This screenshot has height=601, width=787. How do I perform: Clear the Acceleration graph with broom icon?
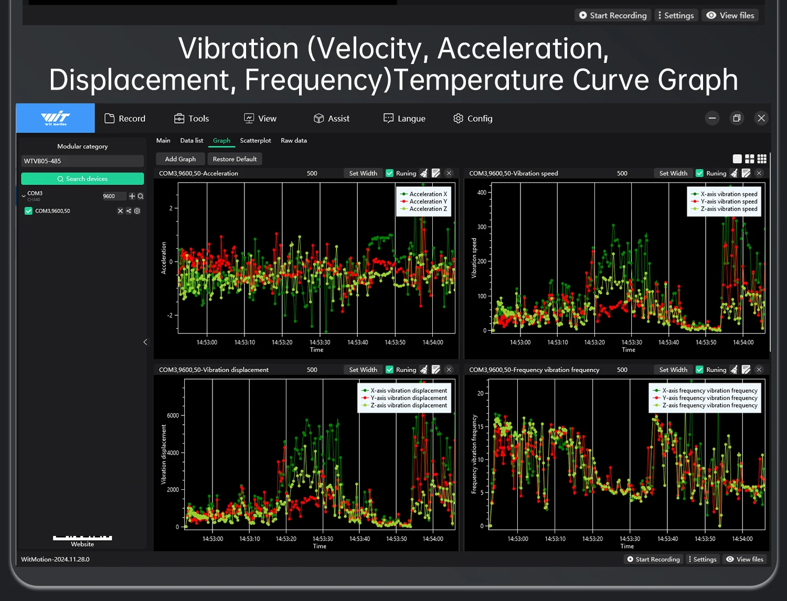pyautogui.click(x=424, y=173)
